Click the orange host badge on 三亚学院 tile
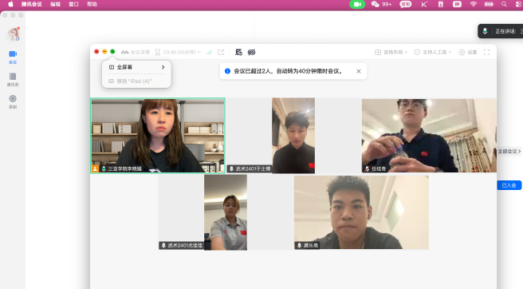 pyautogui.click(x=95, y=168)
